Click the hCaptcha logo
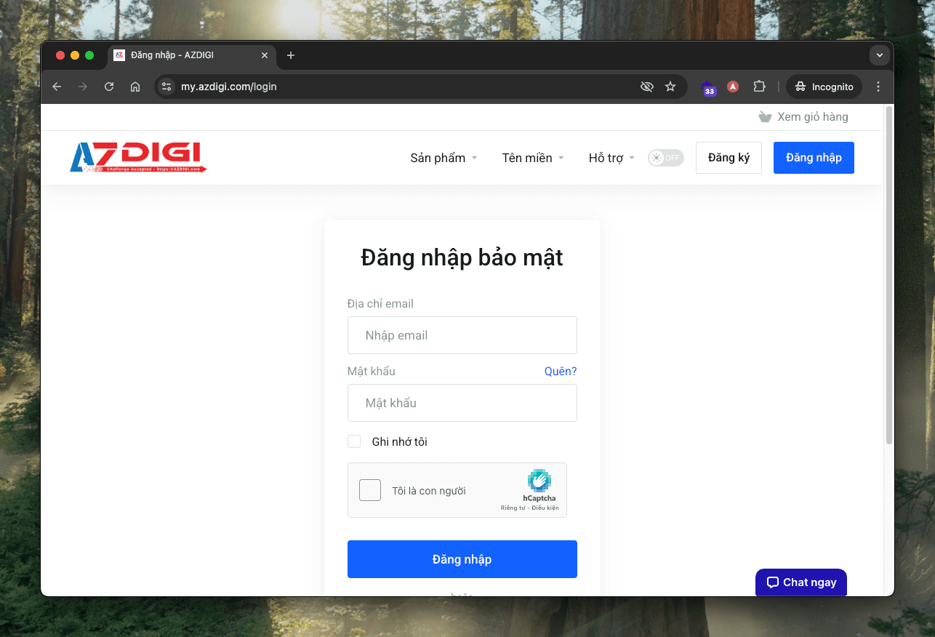Viewport: 935px width, 637px height. [539, 481]
